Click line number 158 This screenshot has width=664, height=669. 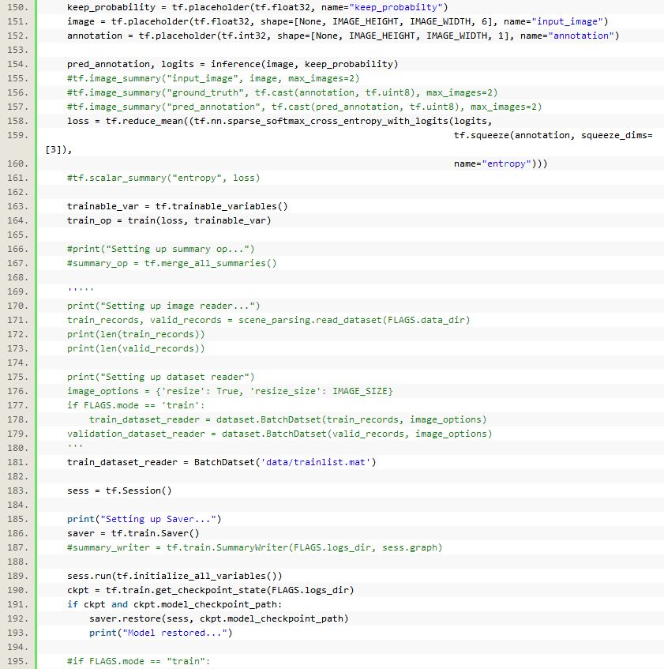[17, 121]
